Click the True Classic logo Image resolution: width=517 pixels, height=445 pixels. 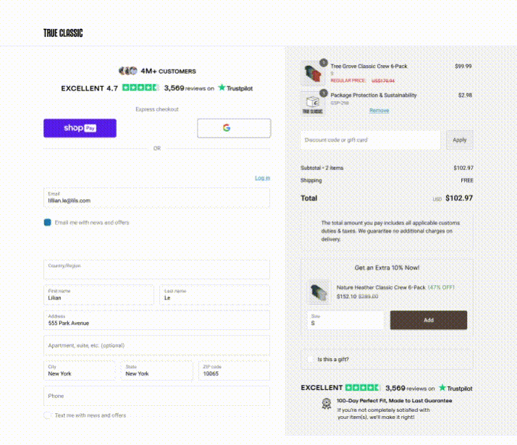pos(63,33)
